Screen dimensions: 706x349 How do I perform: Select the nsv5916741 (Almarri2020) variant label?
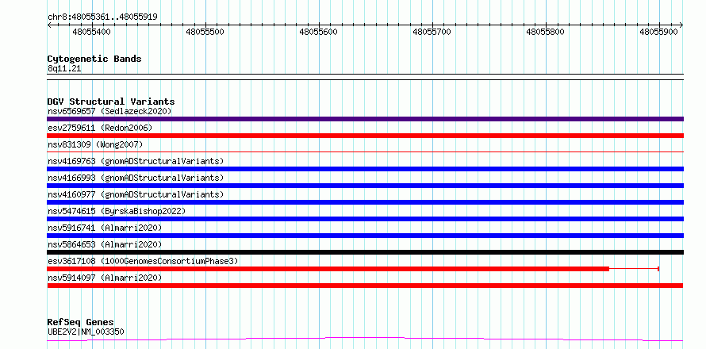coord(105,228)
